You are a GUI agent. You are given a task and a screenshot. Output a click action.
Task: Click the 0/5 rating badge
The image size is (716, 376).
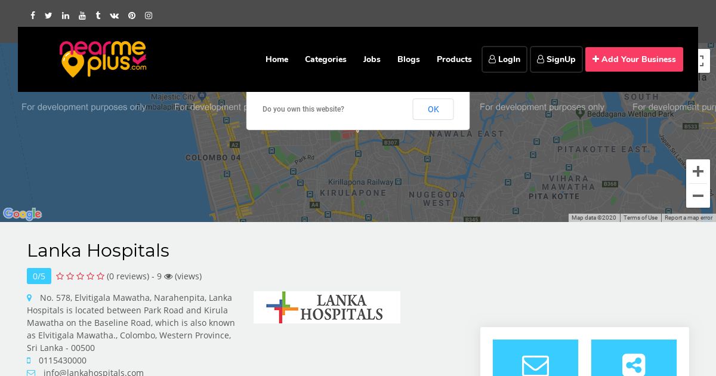click(39, 276)
